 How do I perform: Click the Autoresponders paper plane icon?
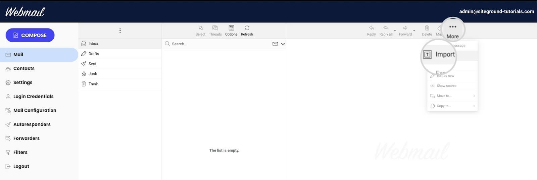click(8, 125)
